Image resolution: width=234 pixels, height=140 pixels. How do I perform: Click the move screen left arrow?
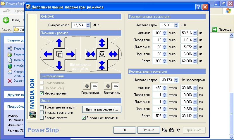click(48, 54)
